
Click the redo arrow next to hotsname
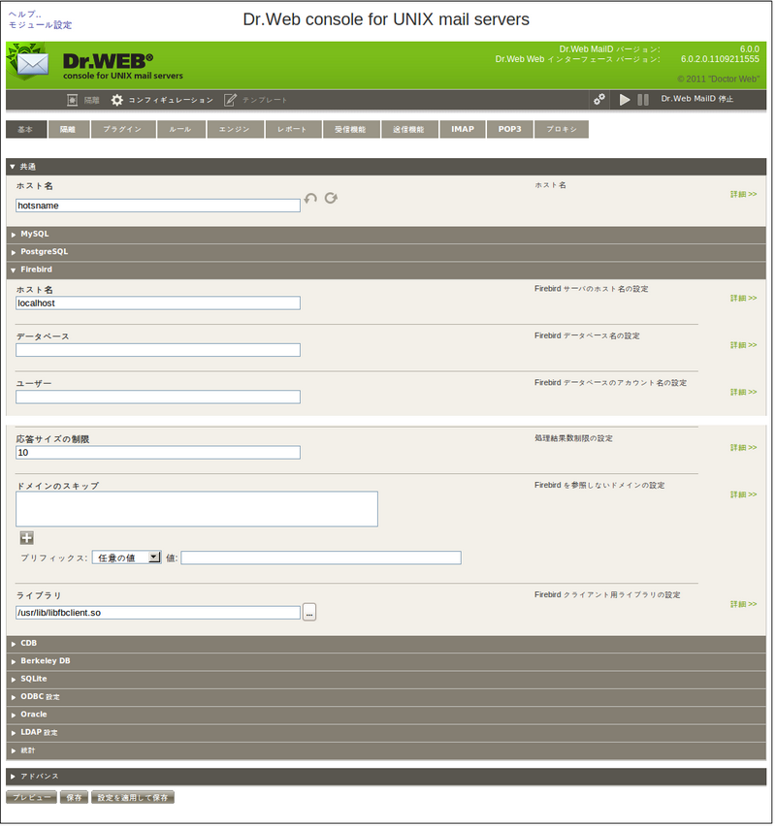(333, 199)
